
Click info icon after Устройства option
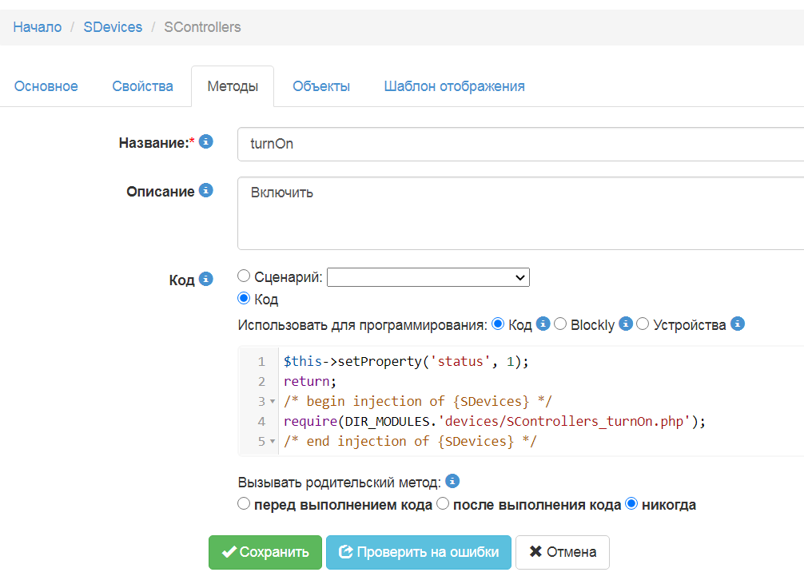(738, 324)
